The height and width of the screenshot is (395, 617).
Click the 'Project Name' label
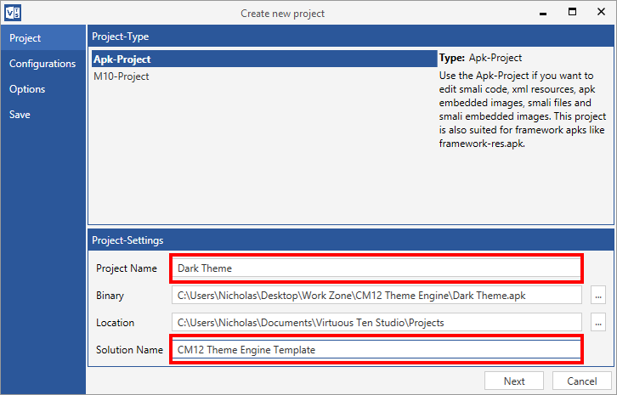(127, 268)
